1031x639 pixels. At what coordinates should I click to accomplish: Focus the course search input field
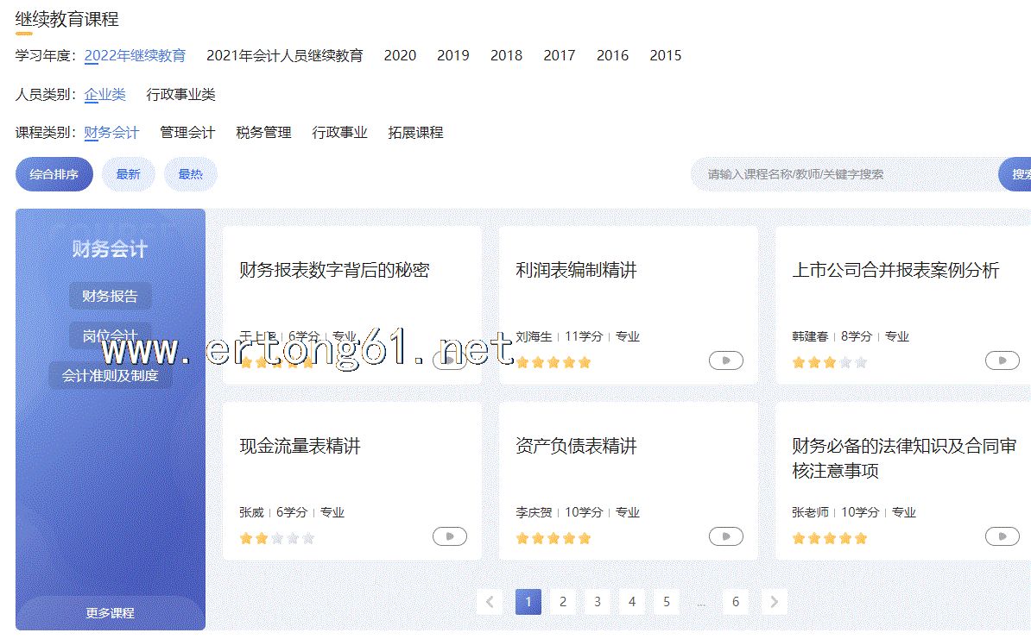(842, 174)
